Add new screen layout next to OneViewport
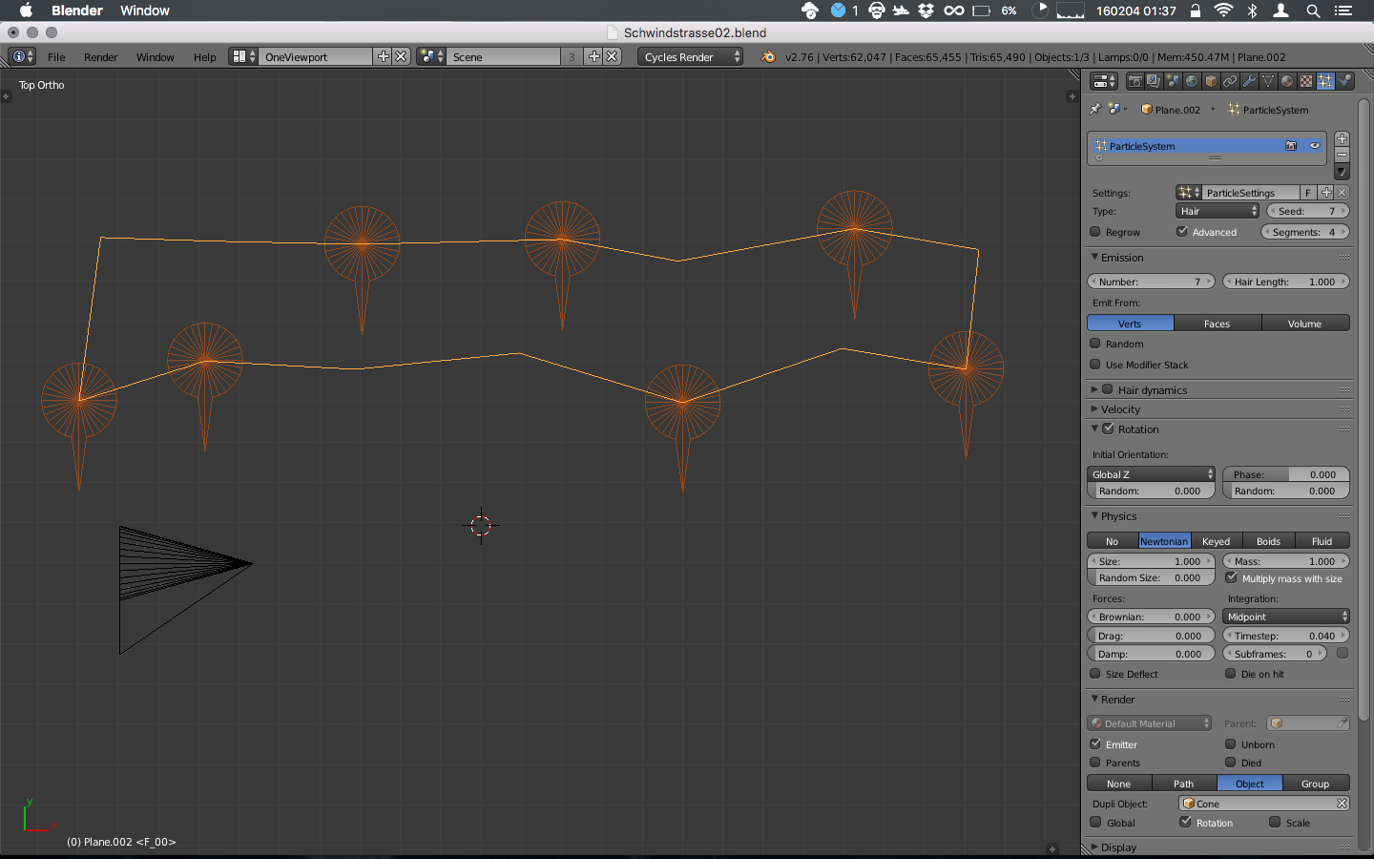The height and width of the screenshot is (859, 1374). pyautogui.click(x=384, y=57)
